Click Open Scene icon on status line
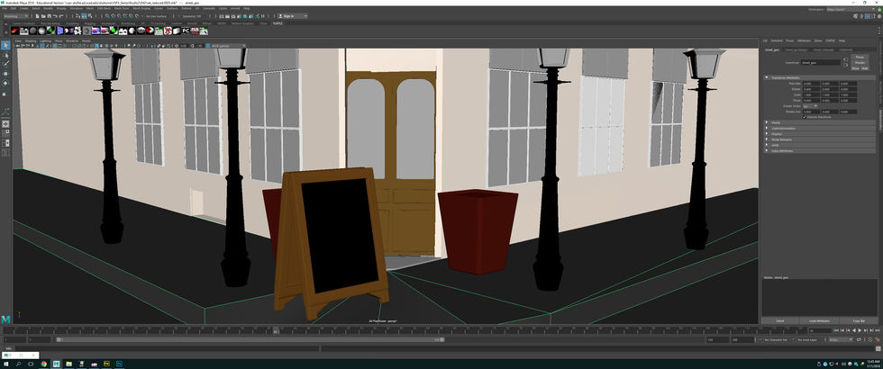Screen dimensions: 883x369 coord(42,16)
